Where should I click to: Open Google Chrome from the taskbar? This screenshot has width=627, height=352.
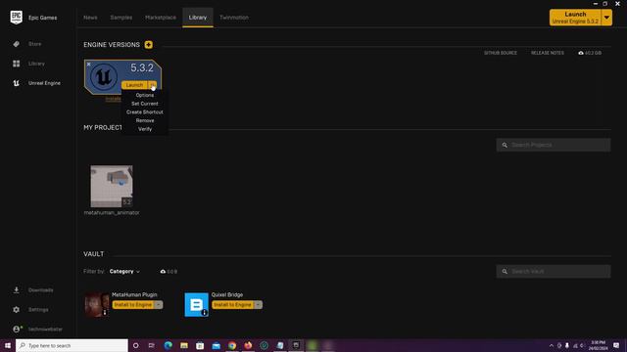232,345
